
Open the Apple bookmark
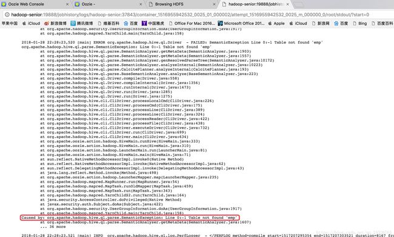pyautogui.click(x=276, y=24)
